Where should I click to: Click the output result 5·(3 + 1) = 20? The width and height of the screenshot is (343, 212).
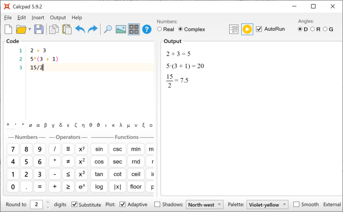point(185,66)
